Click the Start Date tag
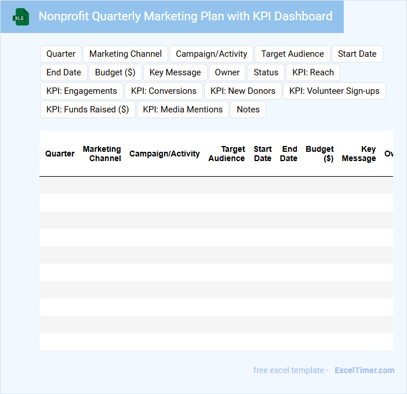 (357, 54)
